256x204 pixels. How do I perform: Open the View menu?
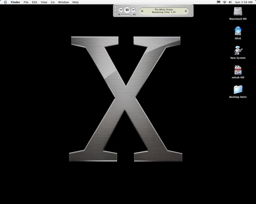(x=44, y=2)
